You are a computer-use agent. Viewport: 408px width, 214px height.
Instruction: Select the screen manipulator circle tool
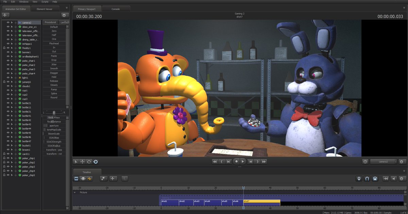[96, 162]
